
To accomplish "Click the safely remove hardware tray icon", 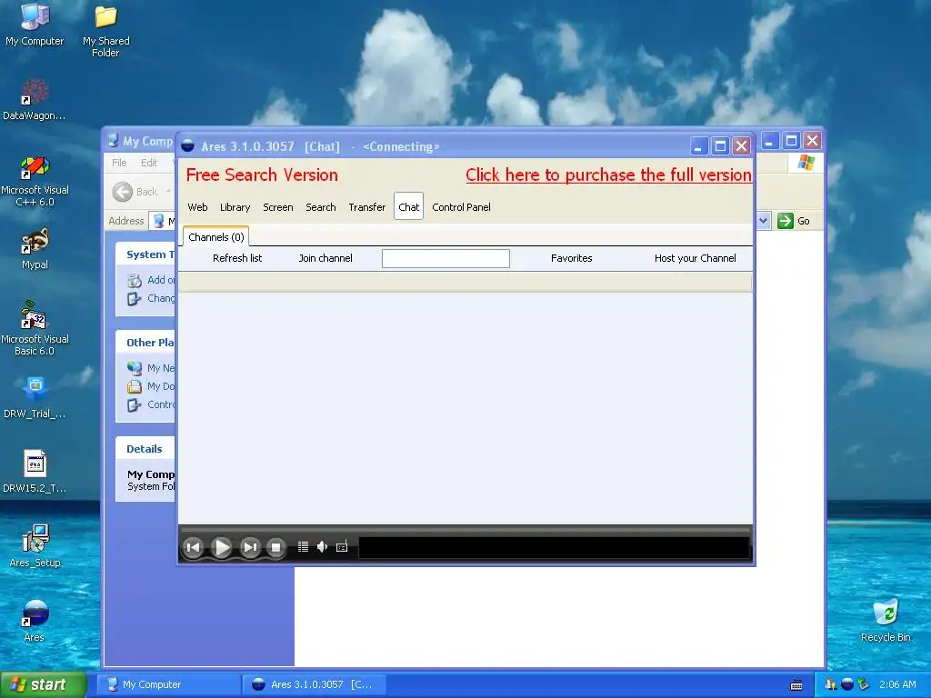I will pyautogui.click(x=864, y=684).
